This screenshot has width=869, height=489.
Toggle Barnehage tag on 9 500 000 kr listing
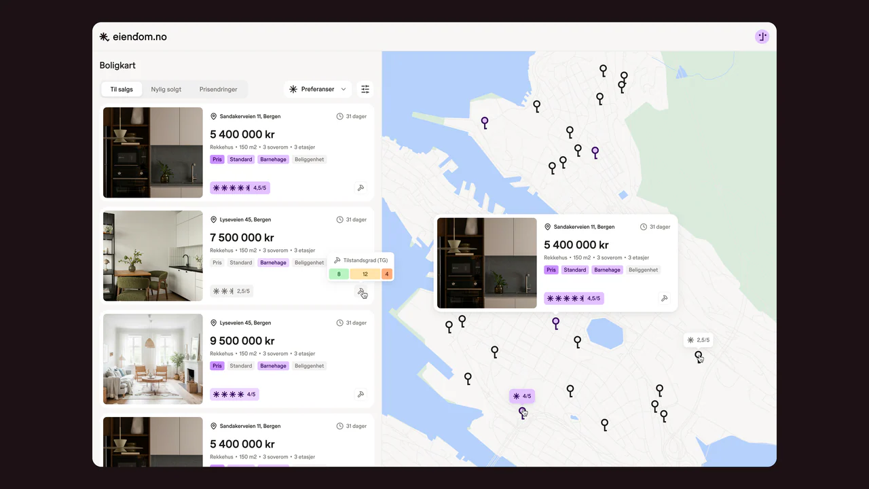pyautogui.click(x=273, y=366)
